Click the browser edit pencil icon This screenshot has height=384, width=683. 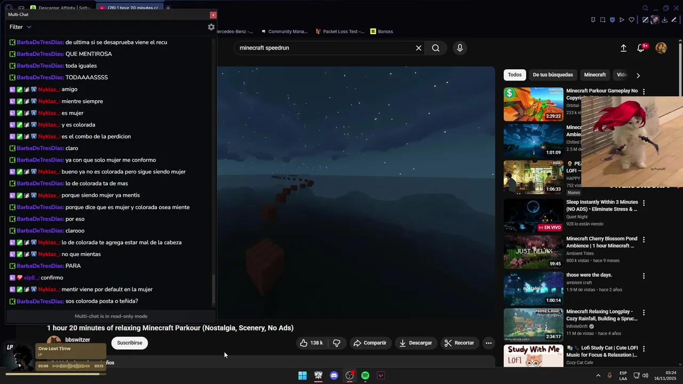[674, 20]
